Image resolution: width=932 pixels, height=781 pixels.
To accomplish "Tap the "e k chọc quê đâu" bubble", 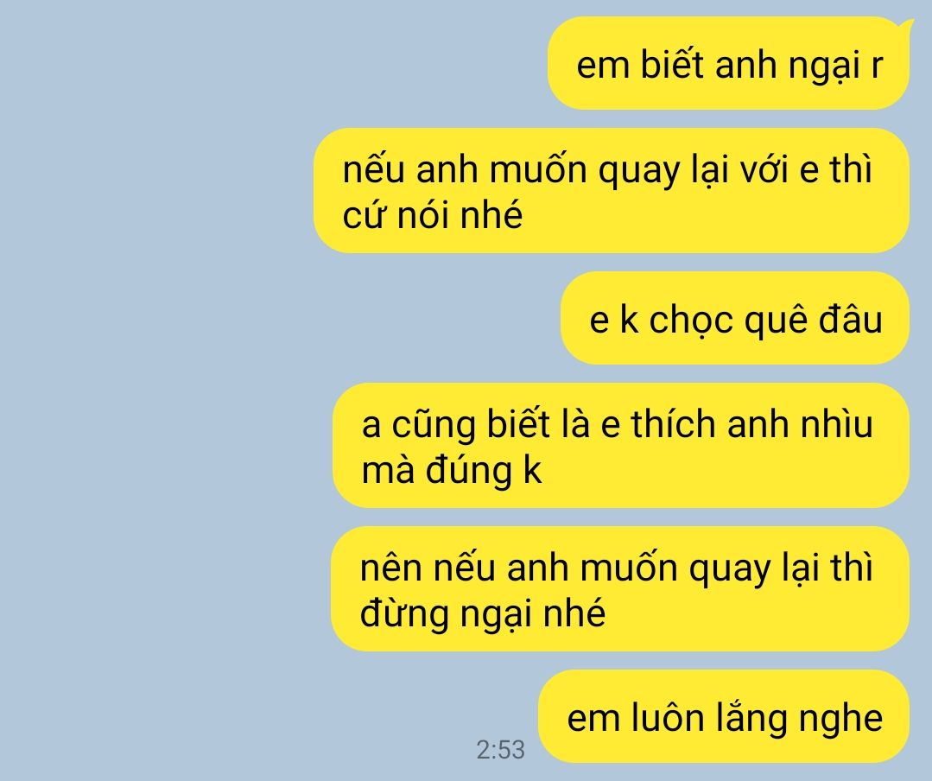I will click(x=735, y=318).
